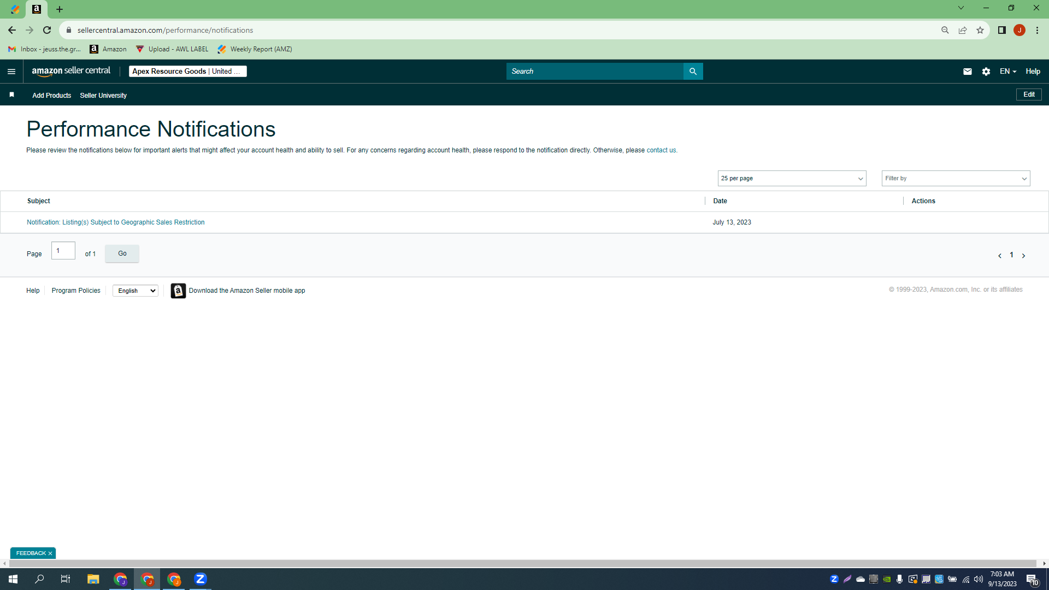The width and height of the screenshot is (1049, 590).
Task: Reload the page
Action: 47,30
